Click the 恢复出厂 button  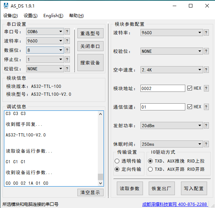162,188
